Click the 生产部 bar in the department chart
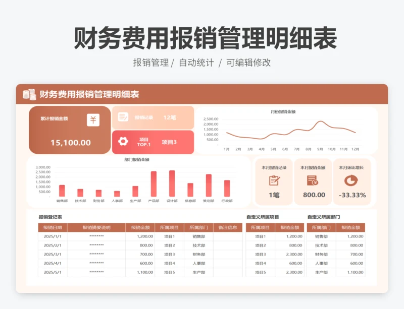 (x=135, y=192)
